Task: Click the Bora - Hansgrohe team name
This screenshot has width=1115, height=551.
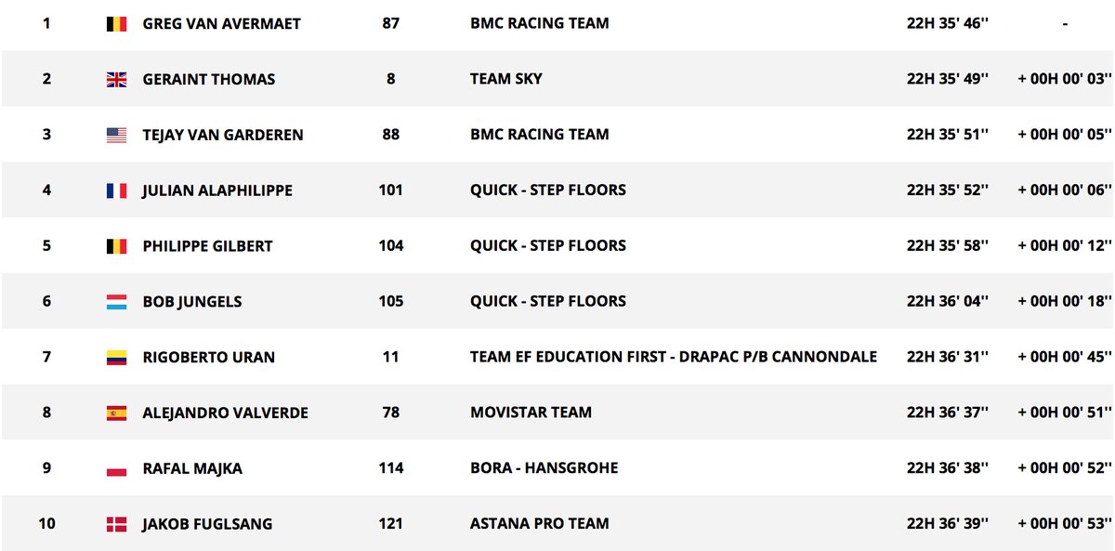Action: (x=544, y=468)
